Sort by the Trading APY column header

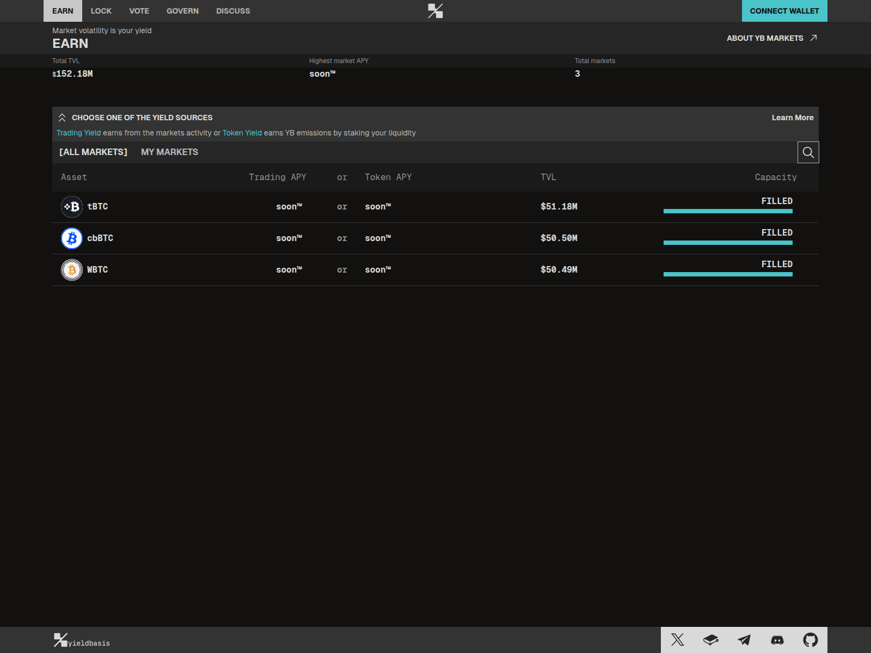(x=278, y=177)
